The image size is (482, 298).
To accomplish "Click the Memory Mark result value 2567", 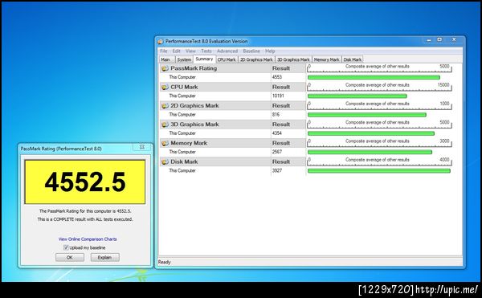I will point(277,152).
